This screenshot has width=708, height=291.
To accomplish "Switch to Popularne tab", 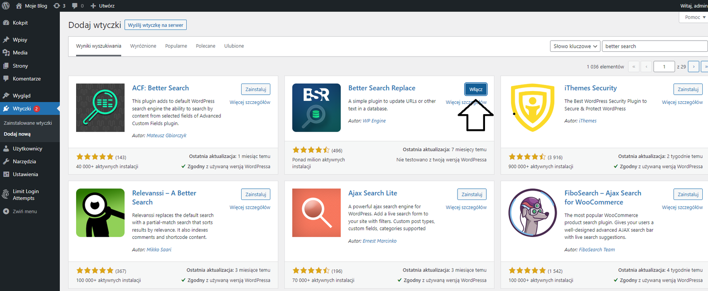I will (x=176, y=46).
